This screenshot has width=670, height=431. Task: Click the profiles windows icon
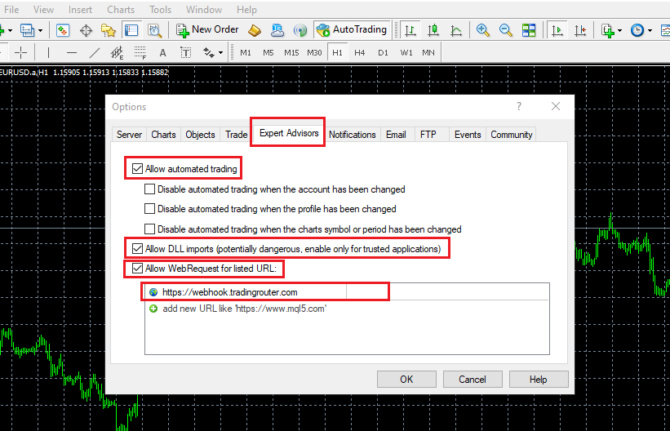coord(27,30)
